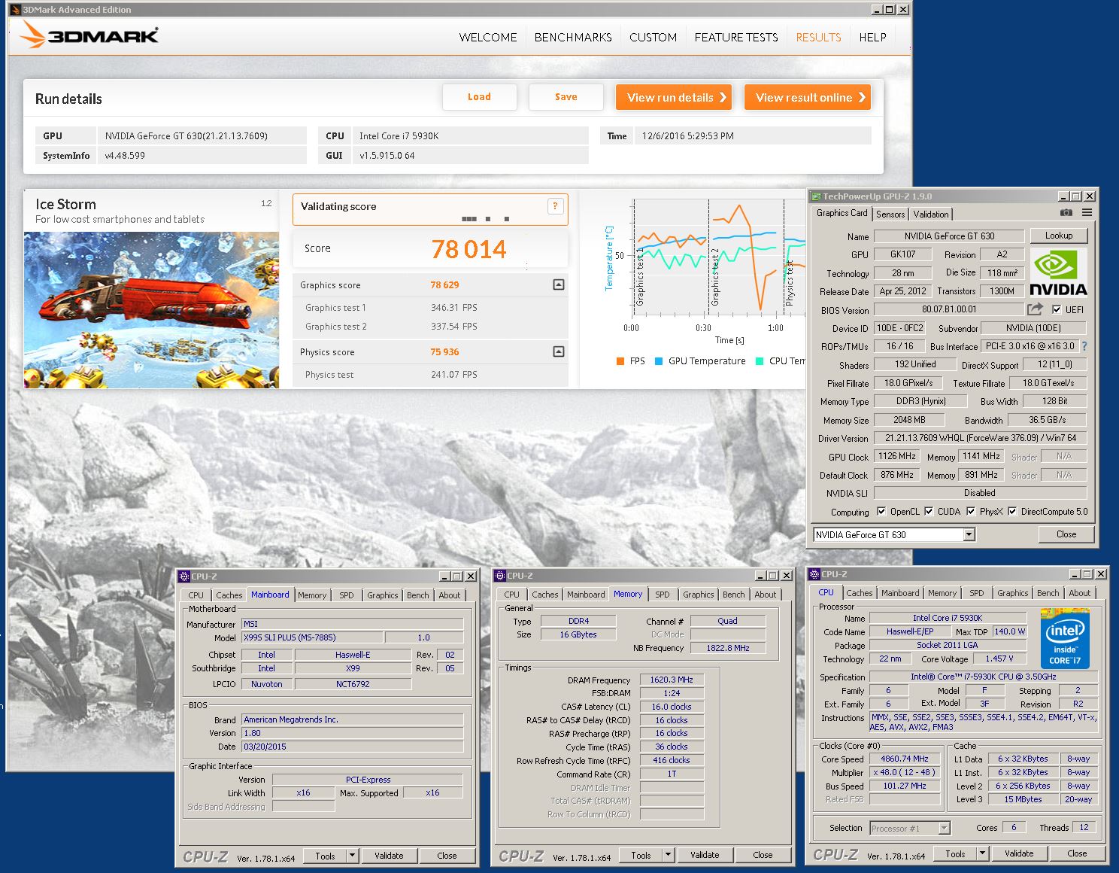
Task: Toggle the OpenCL checkbox
Action: (881, 511)
